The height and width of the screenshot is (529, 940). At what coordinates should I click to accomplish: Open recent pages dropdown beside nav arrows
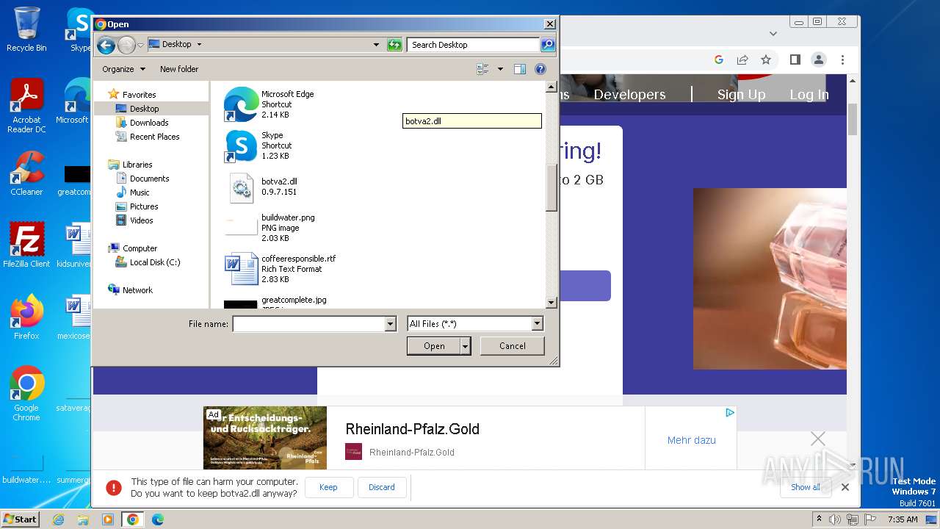[x=141, y=46]
